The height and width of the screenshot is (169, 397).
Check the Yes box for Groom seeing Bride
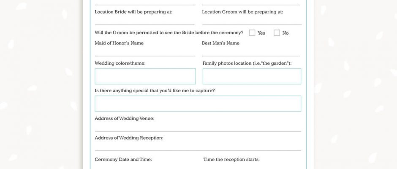click(252, 33)
